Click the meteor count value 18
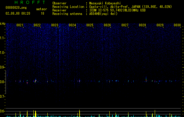Image resolution: width=184 pixels, height=117 pixels. coord(42,13)
